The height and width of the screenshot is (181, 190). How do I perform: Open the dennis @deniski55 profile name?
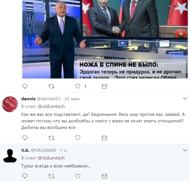pos(41,99)
